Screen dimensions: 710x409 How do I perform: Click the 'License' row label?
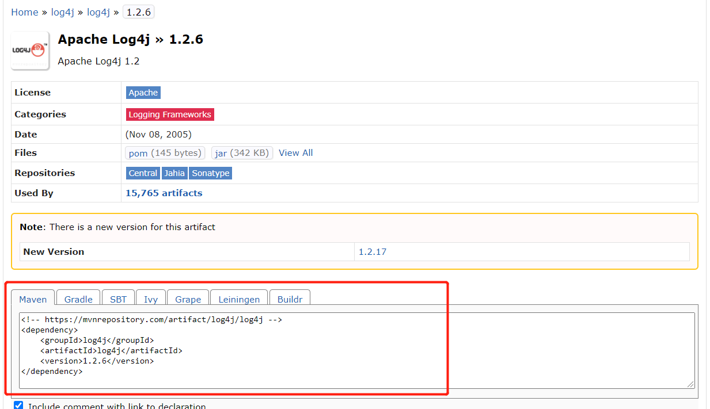click(32, 93)
